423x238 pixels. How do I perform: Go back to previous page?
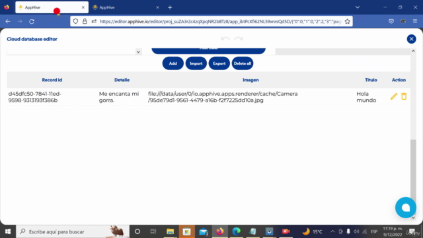8,21
